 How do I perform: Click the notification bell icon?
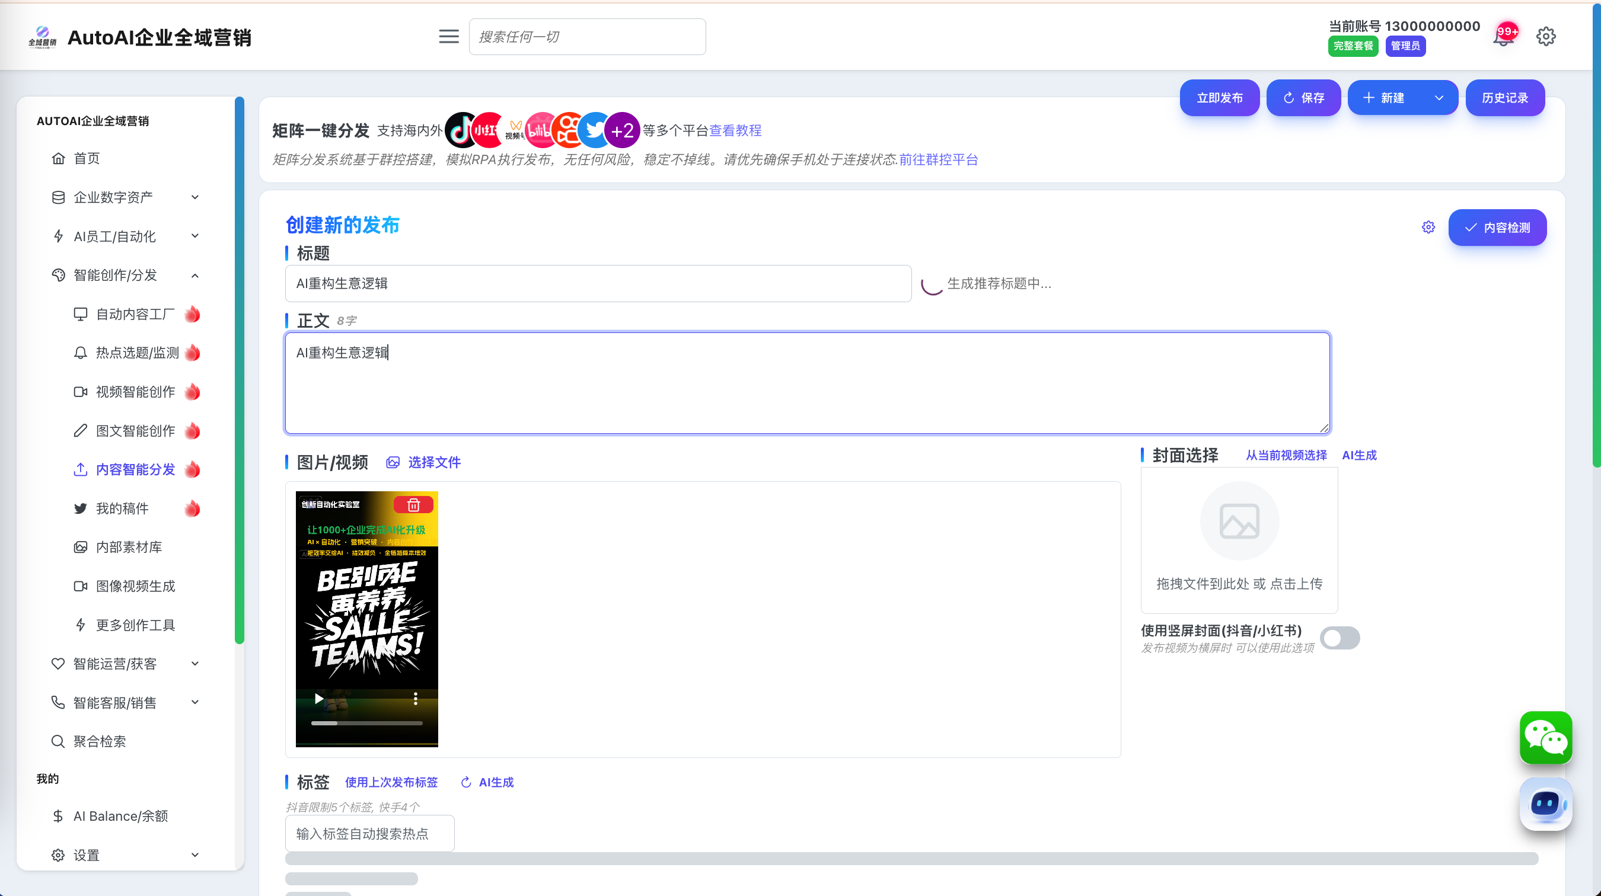1503,37
